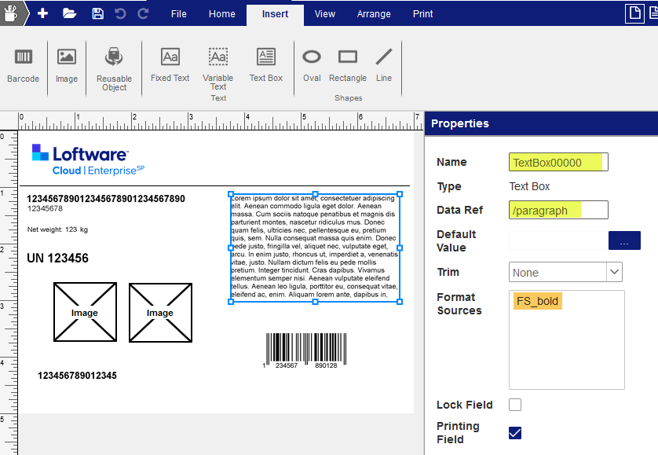This screenshot has height=455, width=658.
Task: Choose the Rectangle shape tool
Action: pos(348,64)
